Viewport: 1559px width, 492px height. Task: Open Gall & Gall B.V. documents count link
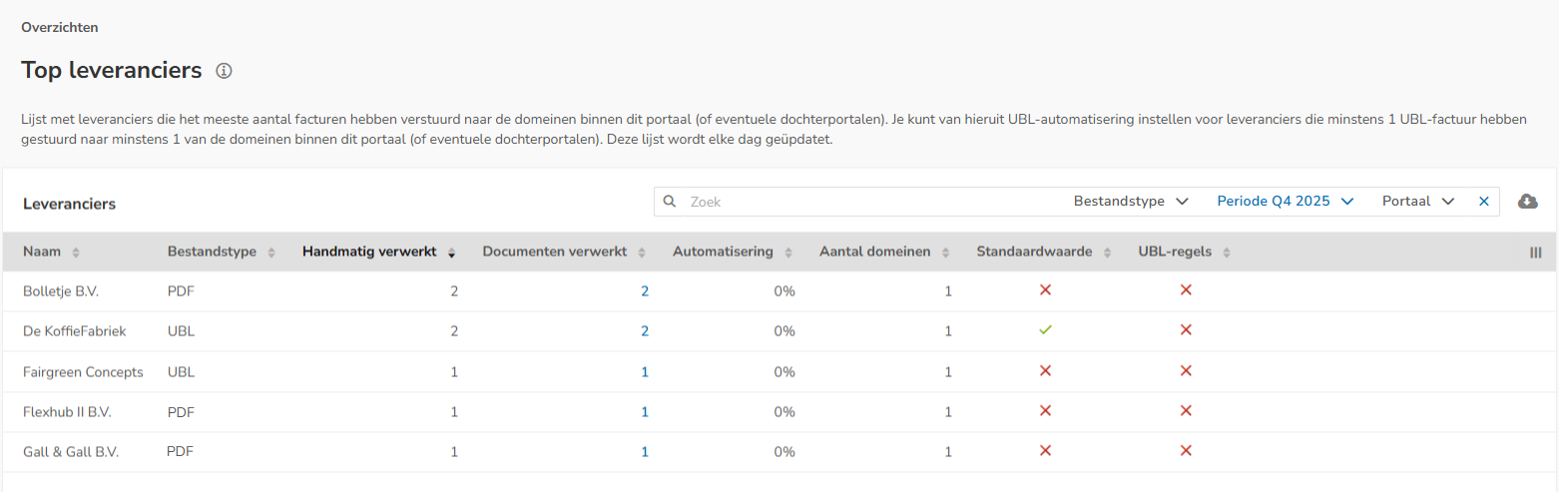coord(645,452)
